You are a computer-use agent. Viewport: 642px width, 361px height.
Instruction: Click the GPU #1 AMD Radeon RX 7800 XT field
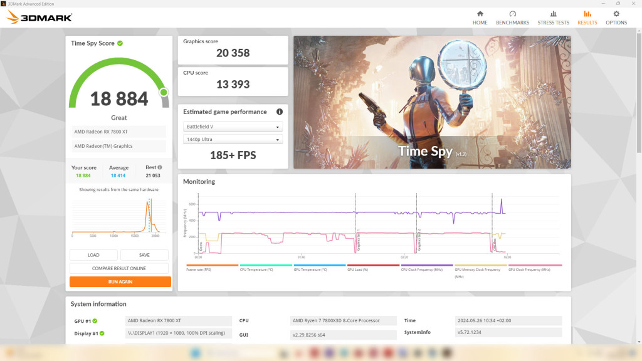[178, 320]
